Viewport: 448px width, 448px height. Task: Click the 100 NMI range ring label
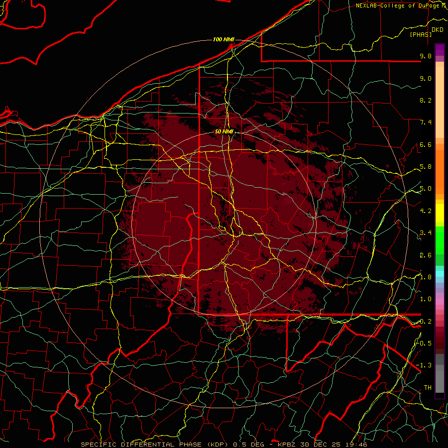pyautogui.click(x=224, y=39)
